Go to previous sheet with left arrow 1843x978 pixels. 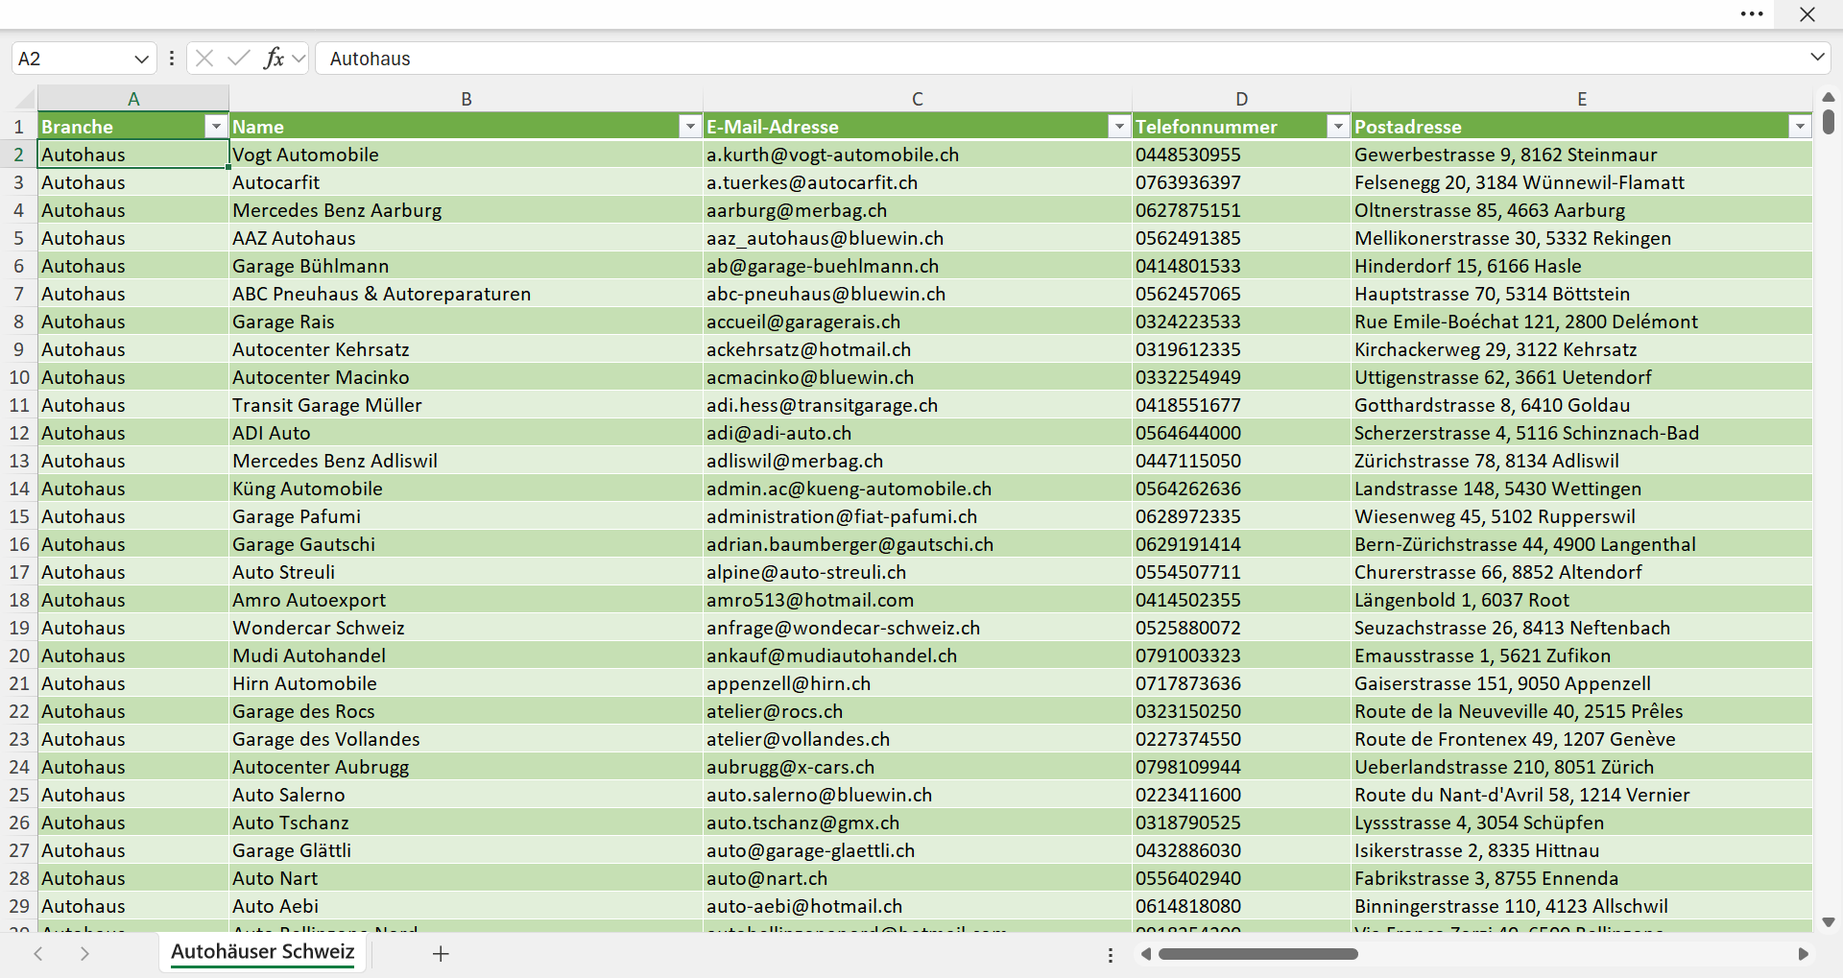(38, 954)
